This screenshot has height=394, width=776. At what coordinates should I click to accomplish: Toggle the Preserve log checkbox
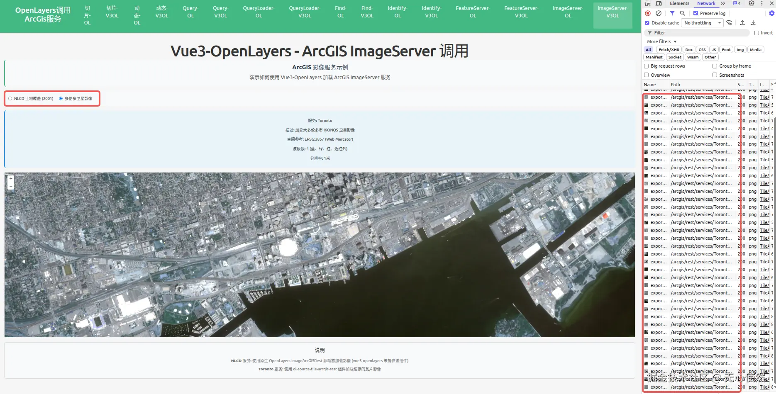[696, 13]
